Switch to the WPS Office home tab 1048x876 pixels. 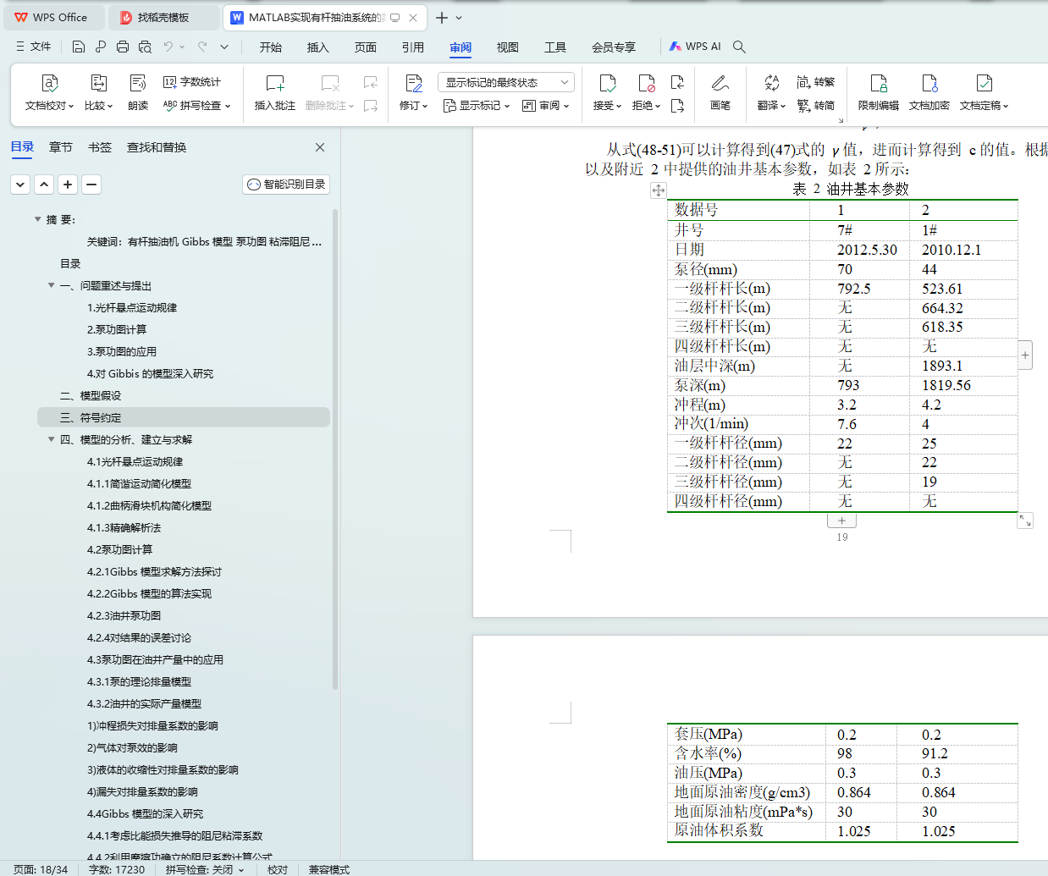[52, 18]
